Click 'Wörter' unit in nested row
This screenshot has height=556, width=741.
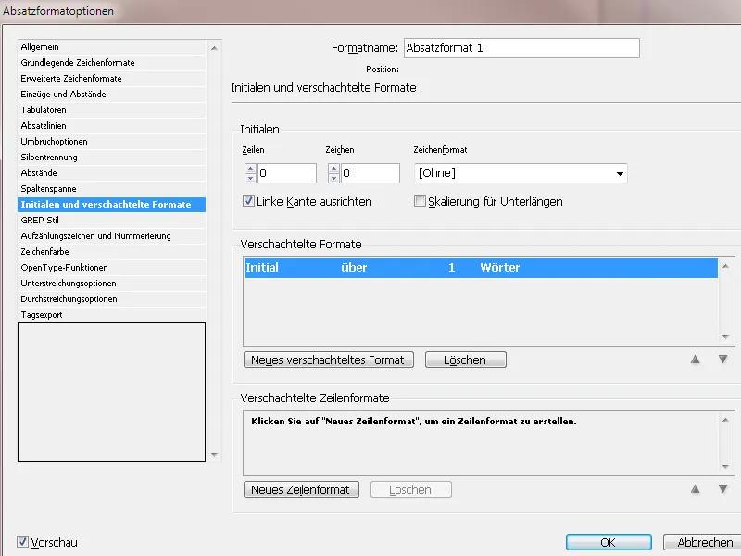pyautogui.click(x=499, y=267)
